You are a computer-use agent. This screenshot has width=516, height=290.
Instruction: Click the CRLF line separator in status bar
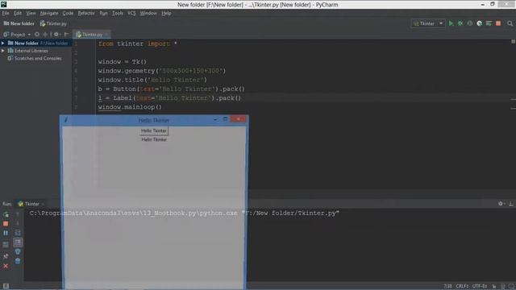point(462,286)
